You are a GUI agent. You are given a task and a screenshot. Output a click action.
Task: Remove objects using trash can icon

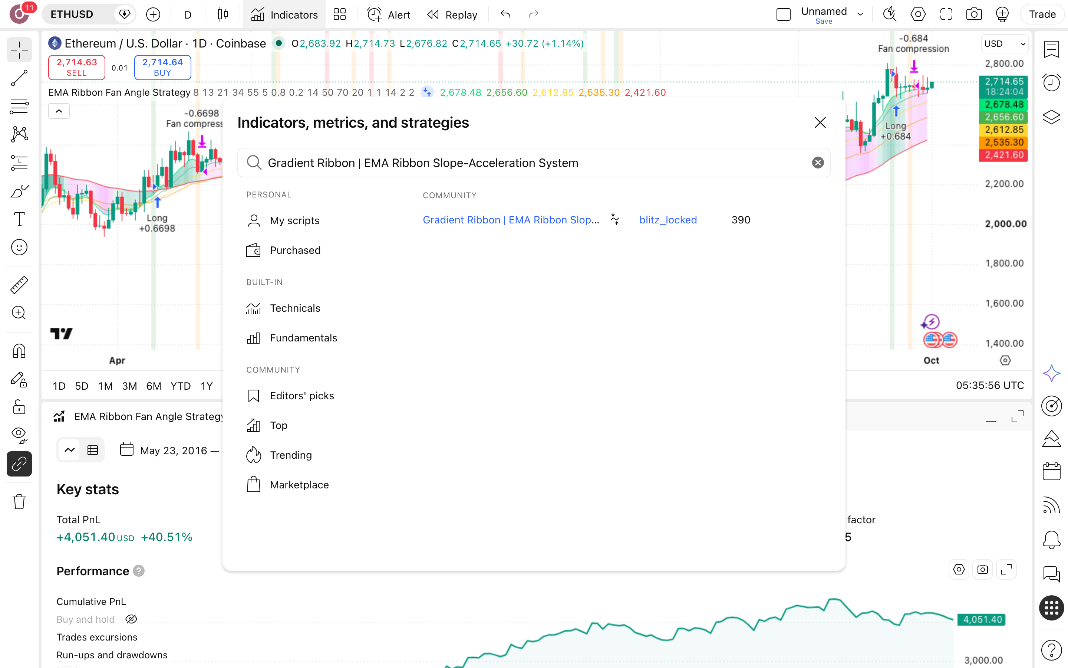pyautogui.click(x=19, y=501)
